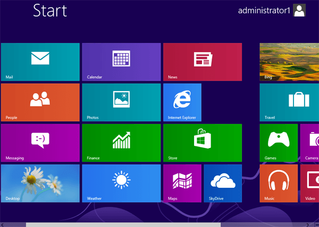Launch Internet Explorer tile
Image resolution: width=319 pixels, height=227 pixels.
(x=182, y=102)
